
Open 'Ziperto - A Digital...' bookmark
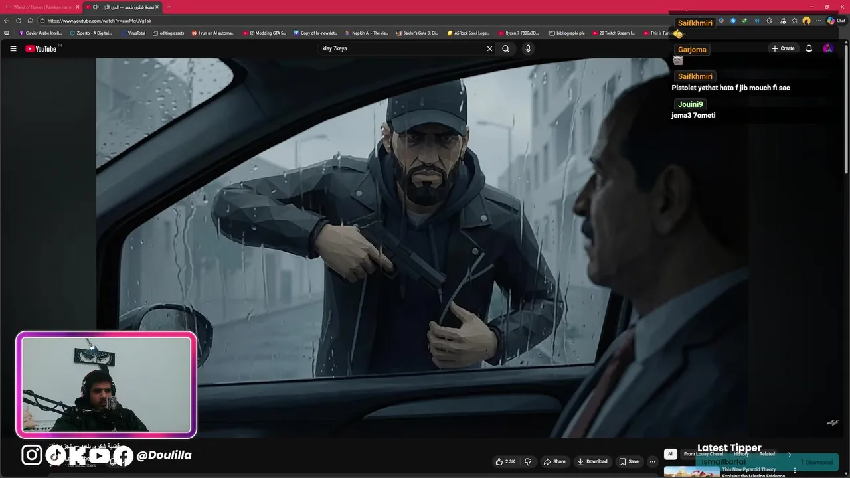pos(91,33)
